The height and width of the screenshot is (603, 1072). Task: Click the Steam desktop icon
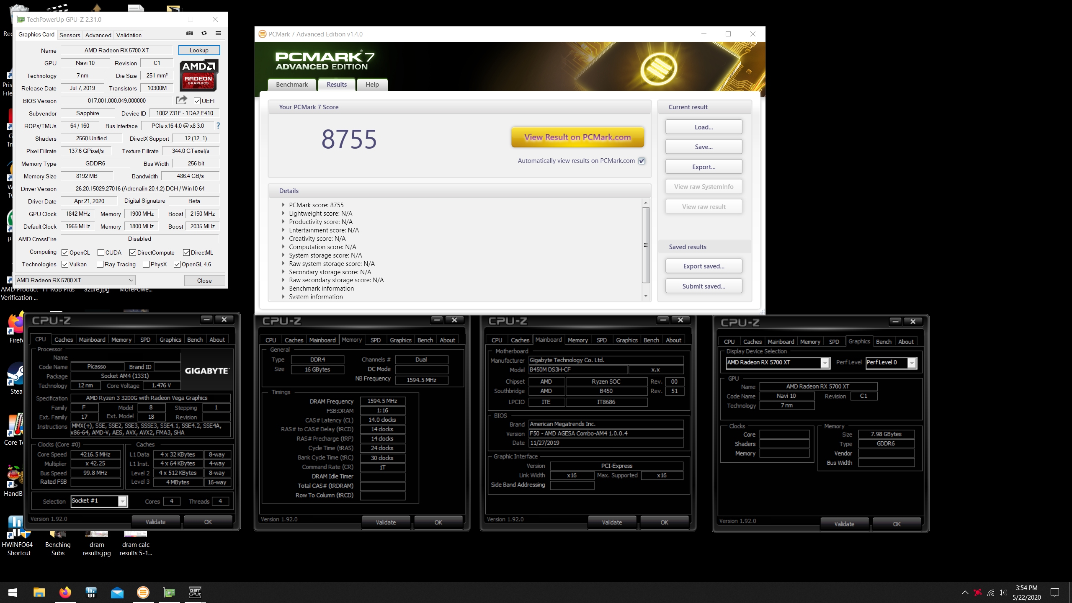coord(16,379)
